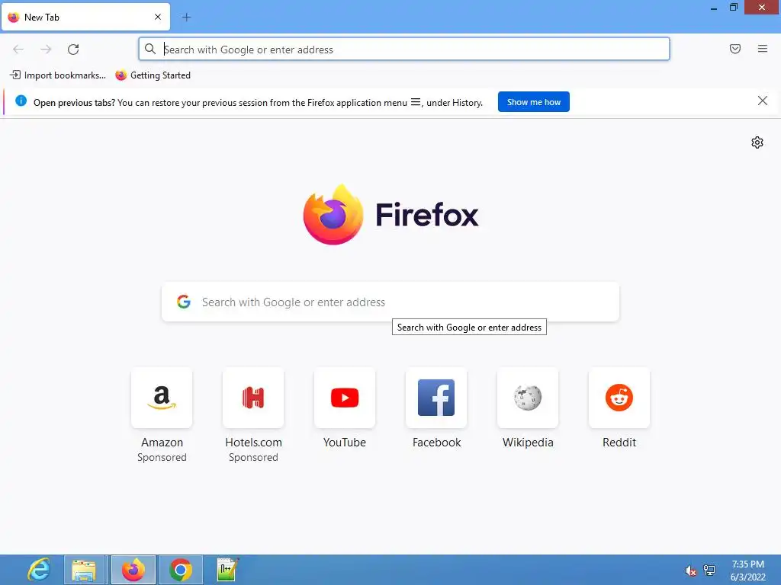
Task: Open the Save to Pocket icon
Action: click(x=735, y=49)
